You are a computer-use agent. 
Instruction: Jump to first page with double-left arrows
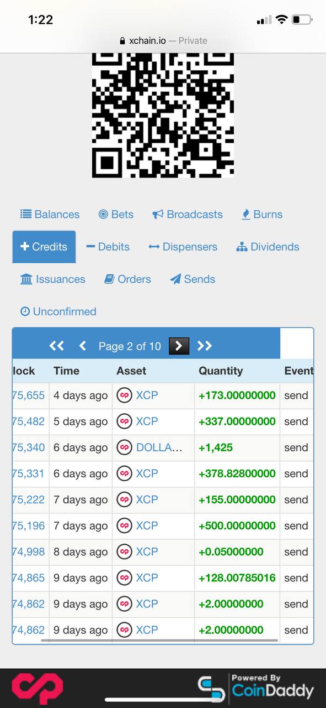[x=57, y=346]
